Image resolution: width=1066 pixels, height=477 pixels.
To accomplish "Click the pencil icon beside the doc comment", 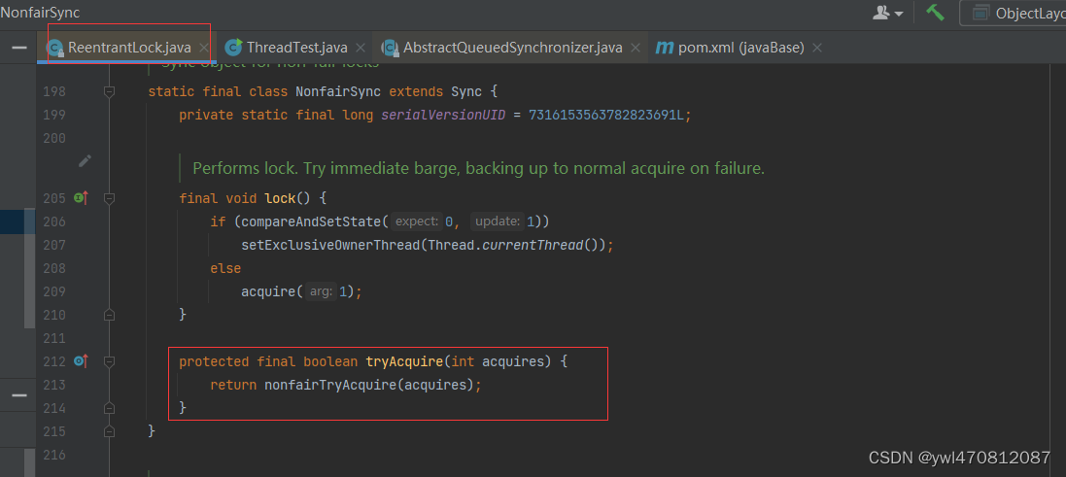I will coord(85,161).
